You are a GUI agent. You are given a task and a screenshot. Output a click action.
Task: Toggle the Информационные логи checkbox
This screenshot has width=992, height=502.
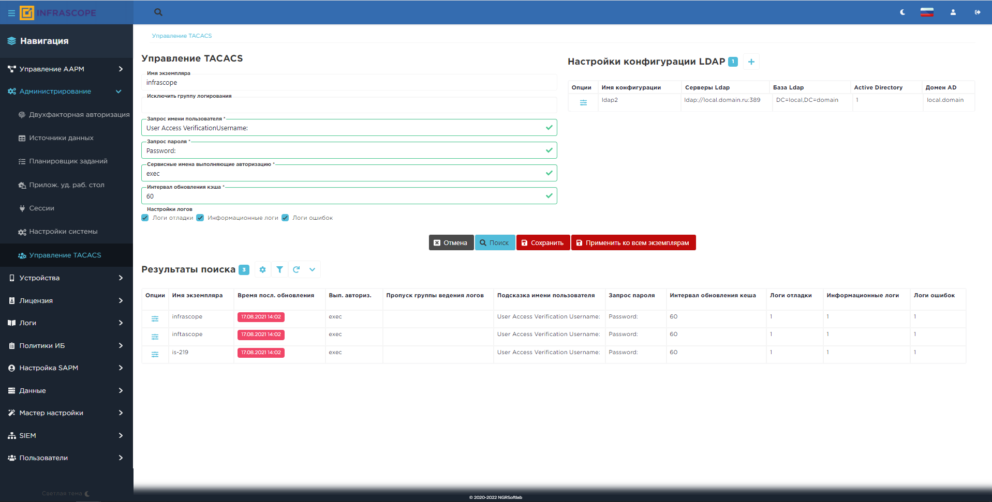click(x=200, y=218)
